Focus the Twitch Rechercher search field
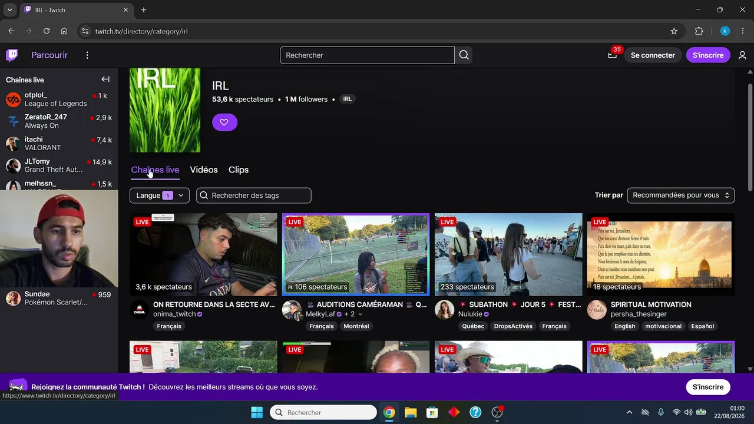 pyautogui.click(x=367, y=55)
